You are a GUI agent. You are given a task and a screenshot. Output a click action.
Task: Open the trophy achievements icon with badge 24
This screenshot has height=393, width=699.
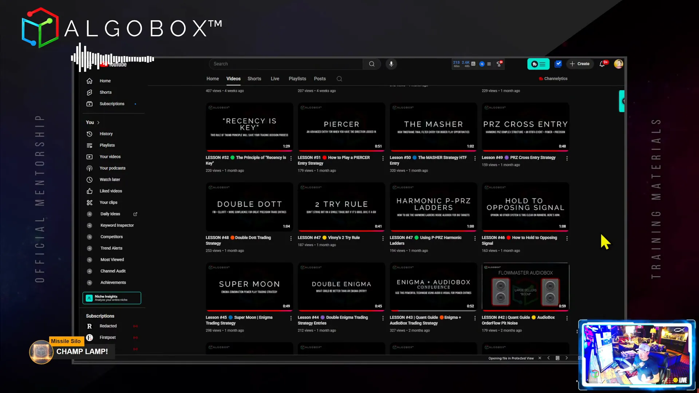point(499,64)
